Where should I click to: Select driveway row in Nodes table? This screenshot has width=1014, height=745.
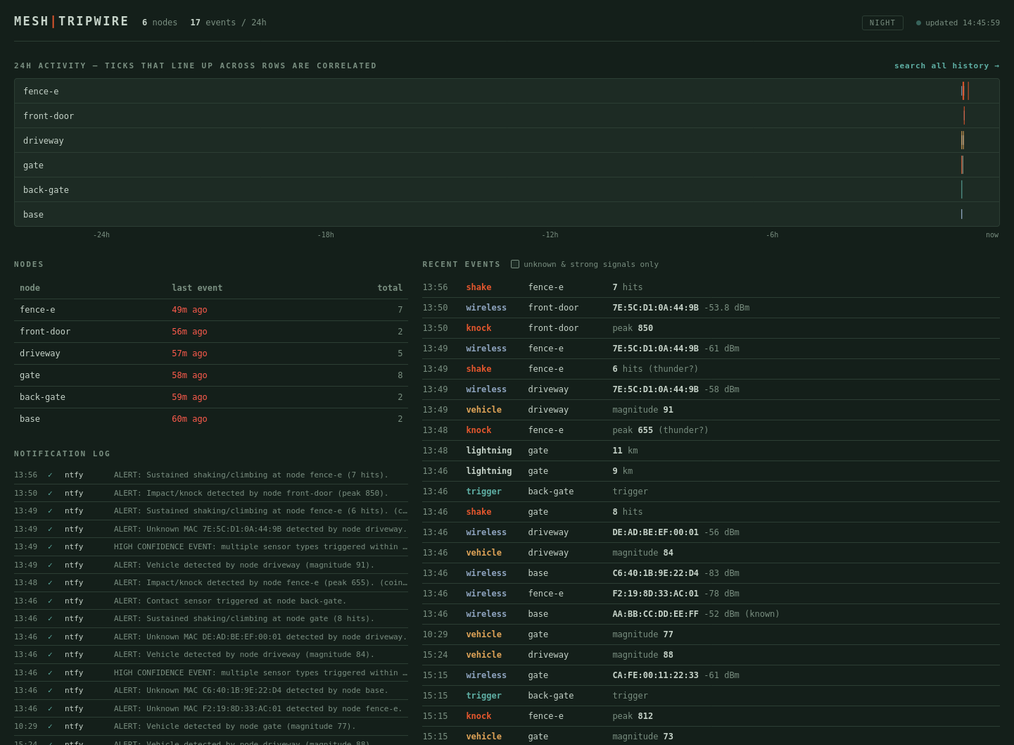pyautogui.click(x=211, y=353)
